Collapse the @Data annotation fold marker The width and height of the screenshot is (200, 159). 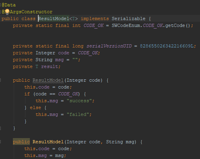point(0,5)
